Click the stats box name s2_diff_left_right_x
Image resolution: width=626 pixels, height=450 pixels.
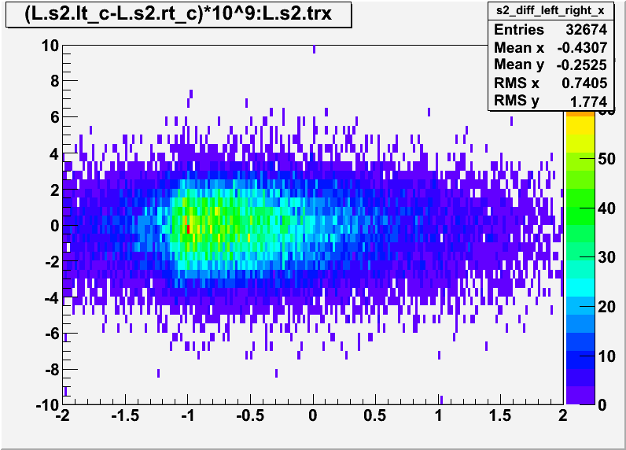(551, 10)
